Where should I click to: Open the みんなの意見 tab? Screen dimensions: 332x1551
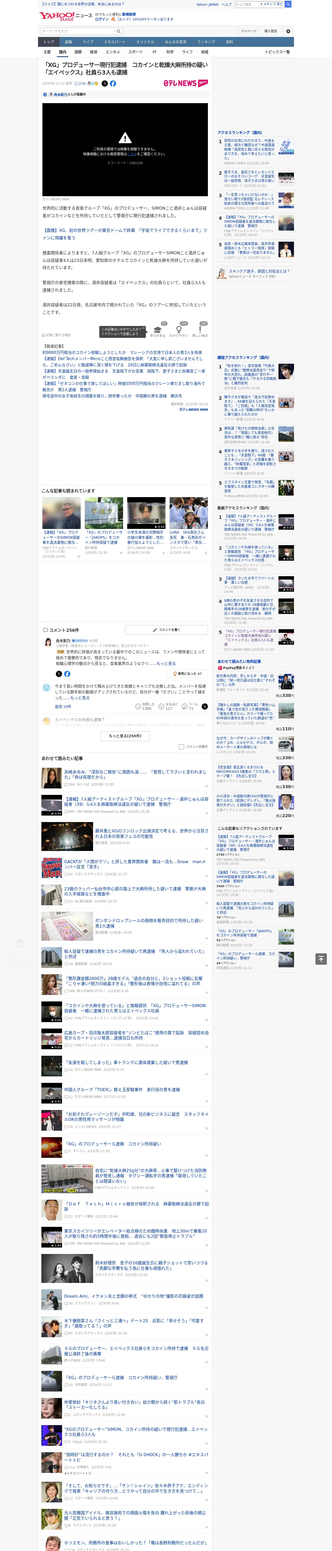click(x=175, y=42)
